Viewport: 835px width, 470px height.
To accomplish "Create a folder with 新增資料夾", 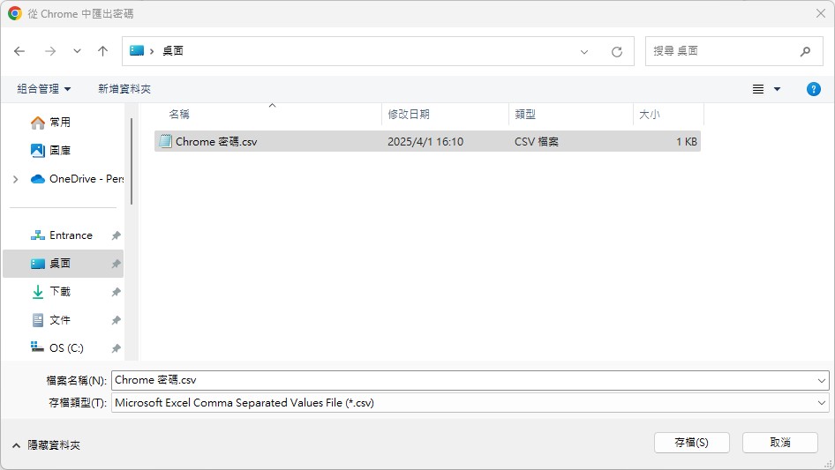I will point(124,89).
